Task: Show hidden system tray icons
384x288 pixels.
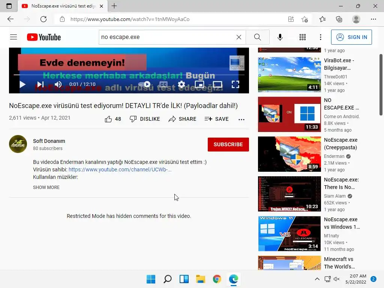Action: tap(317, 279)
